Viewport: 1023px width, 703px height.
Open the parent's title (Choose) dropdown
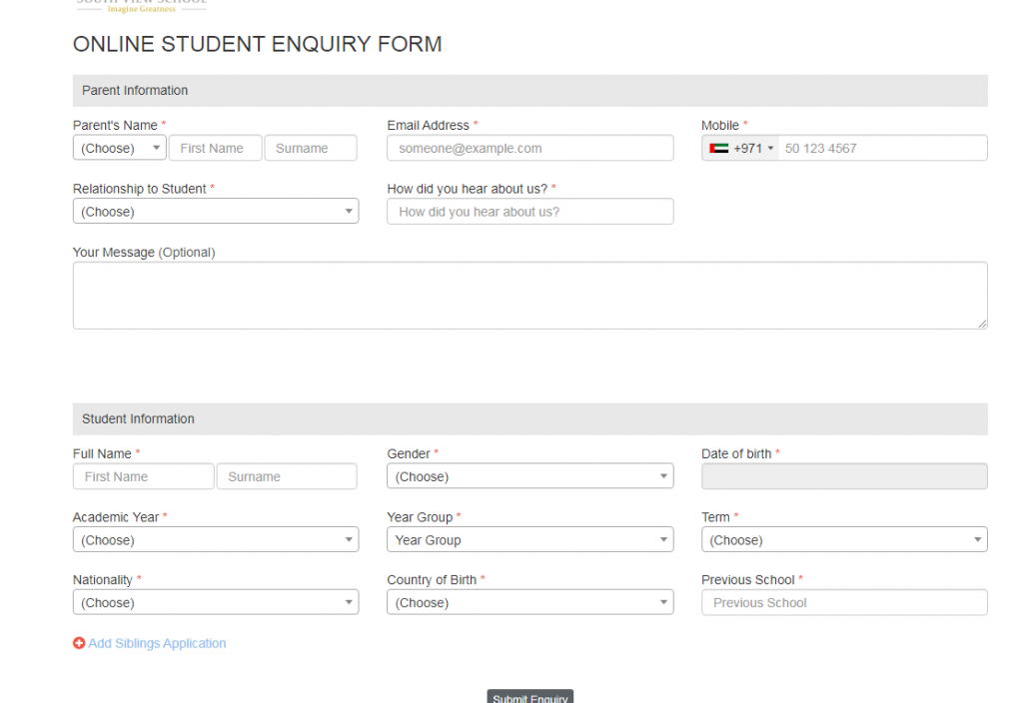(119, 148)
